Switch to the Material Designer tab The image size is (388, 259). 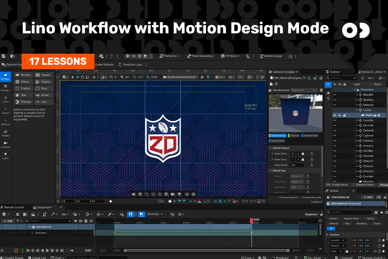[284, 72]
